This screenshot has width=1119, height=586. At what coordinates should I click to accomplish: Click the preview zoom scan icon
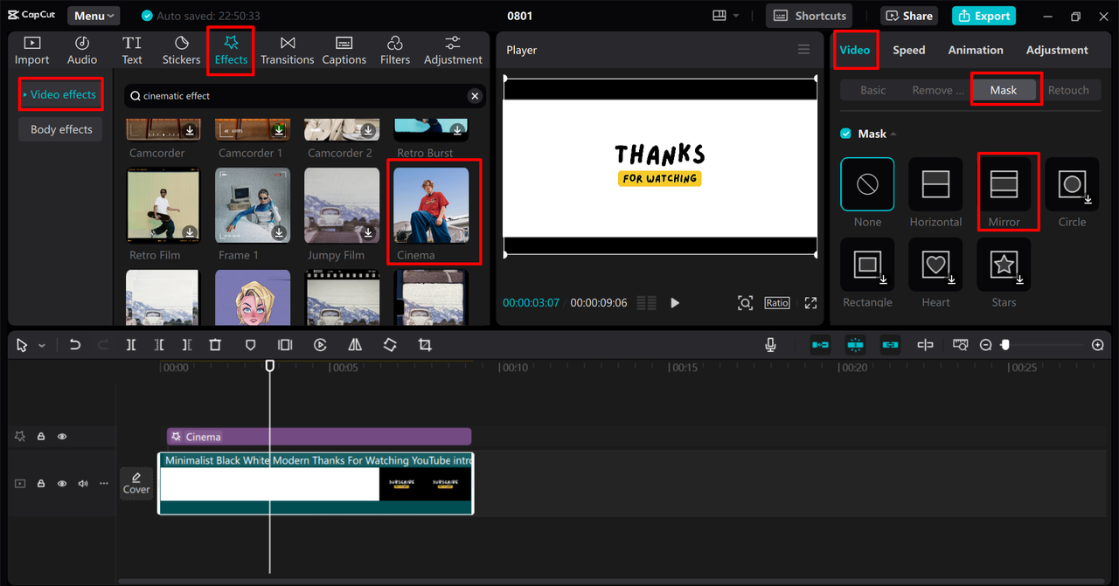coord(745,303)
